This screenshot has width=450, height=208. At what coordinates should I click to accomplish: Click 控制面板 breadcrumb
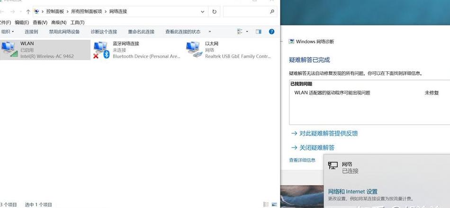tap(55, 11)
